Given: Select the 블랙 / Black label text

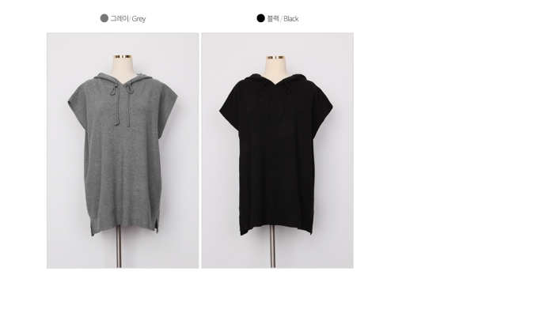Looking at the screenshot, I should tap(283, 19).
